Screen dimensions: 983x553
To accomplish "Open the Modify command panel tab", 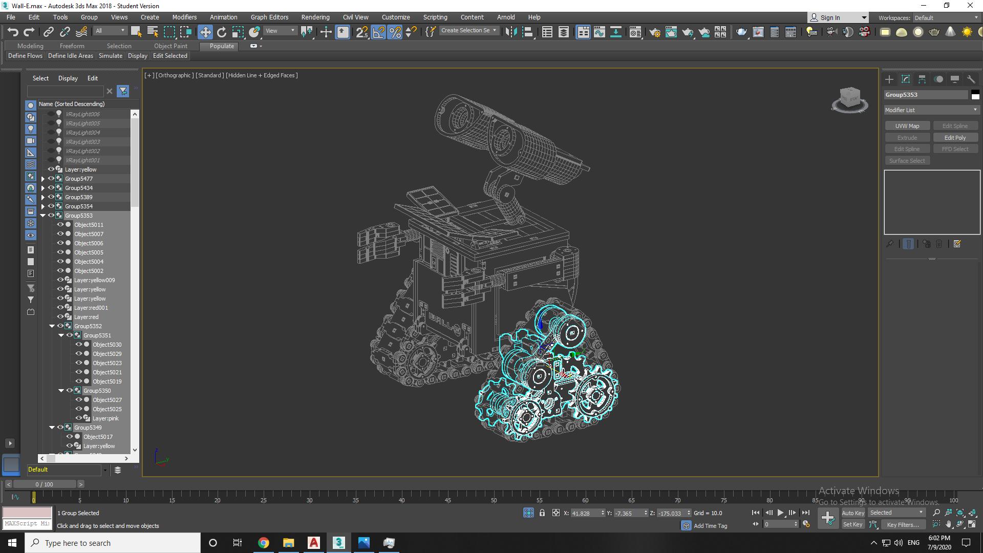I will click(x=906, y=79).
